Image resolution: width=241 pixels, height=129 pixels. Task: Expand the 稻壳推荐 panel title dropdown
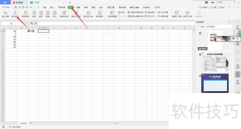205,22
